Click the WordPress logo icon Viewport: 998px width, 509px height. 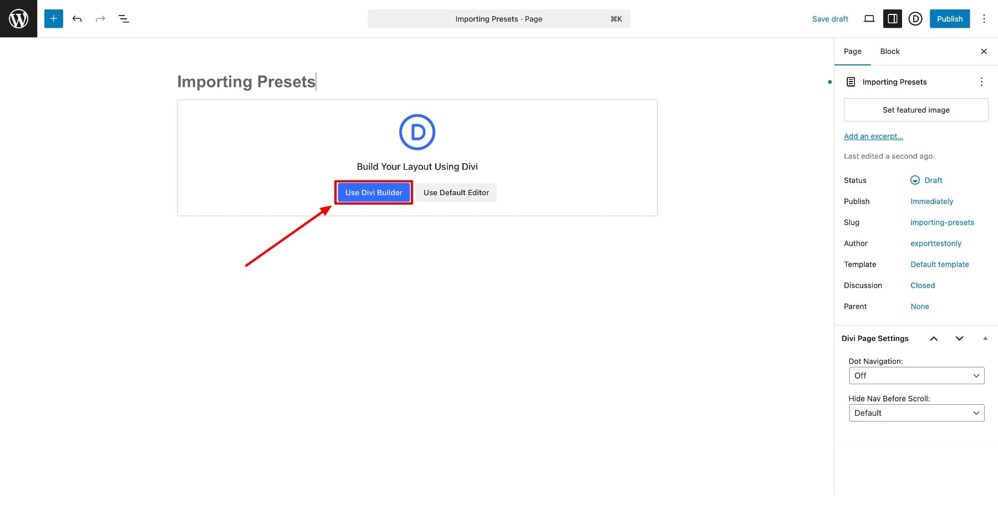18,19
